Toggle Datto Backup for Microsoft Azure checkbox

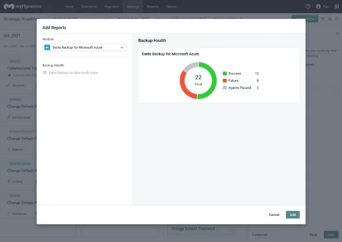coord(45,73)
